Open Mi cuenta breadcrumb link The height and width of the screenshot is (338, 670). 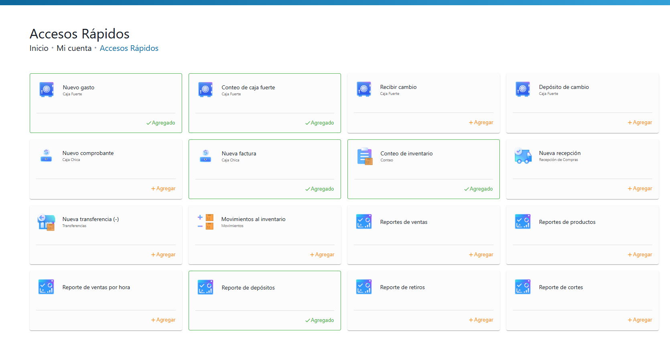[74, 48]
